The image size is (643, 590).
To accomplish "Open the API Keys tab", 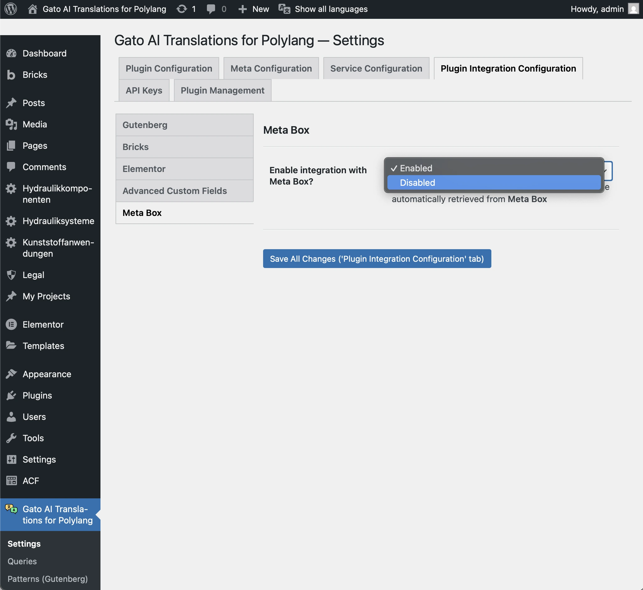I will coord(144,90).
